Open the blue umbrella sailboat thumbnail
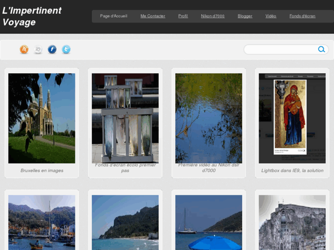 (x=209, y=222)
